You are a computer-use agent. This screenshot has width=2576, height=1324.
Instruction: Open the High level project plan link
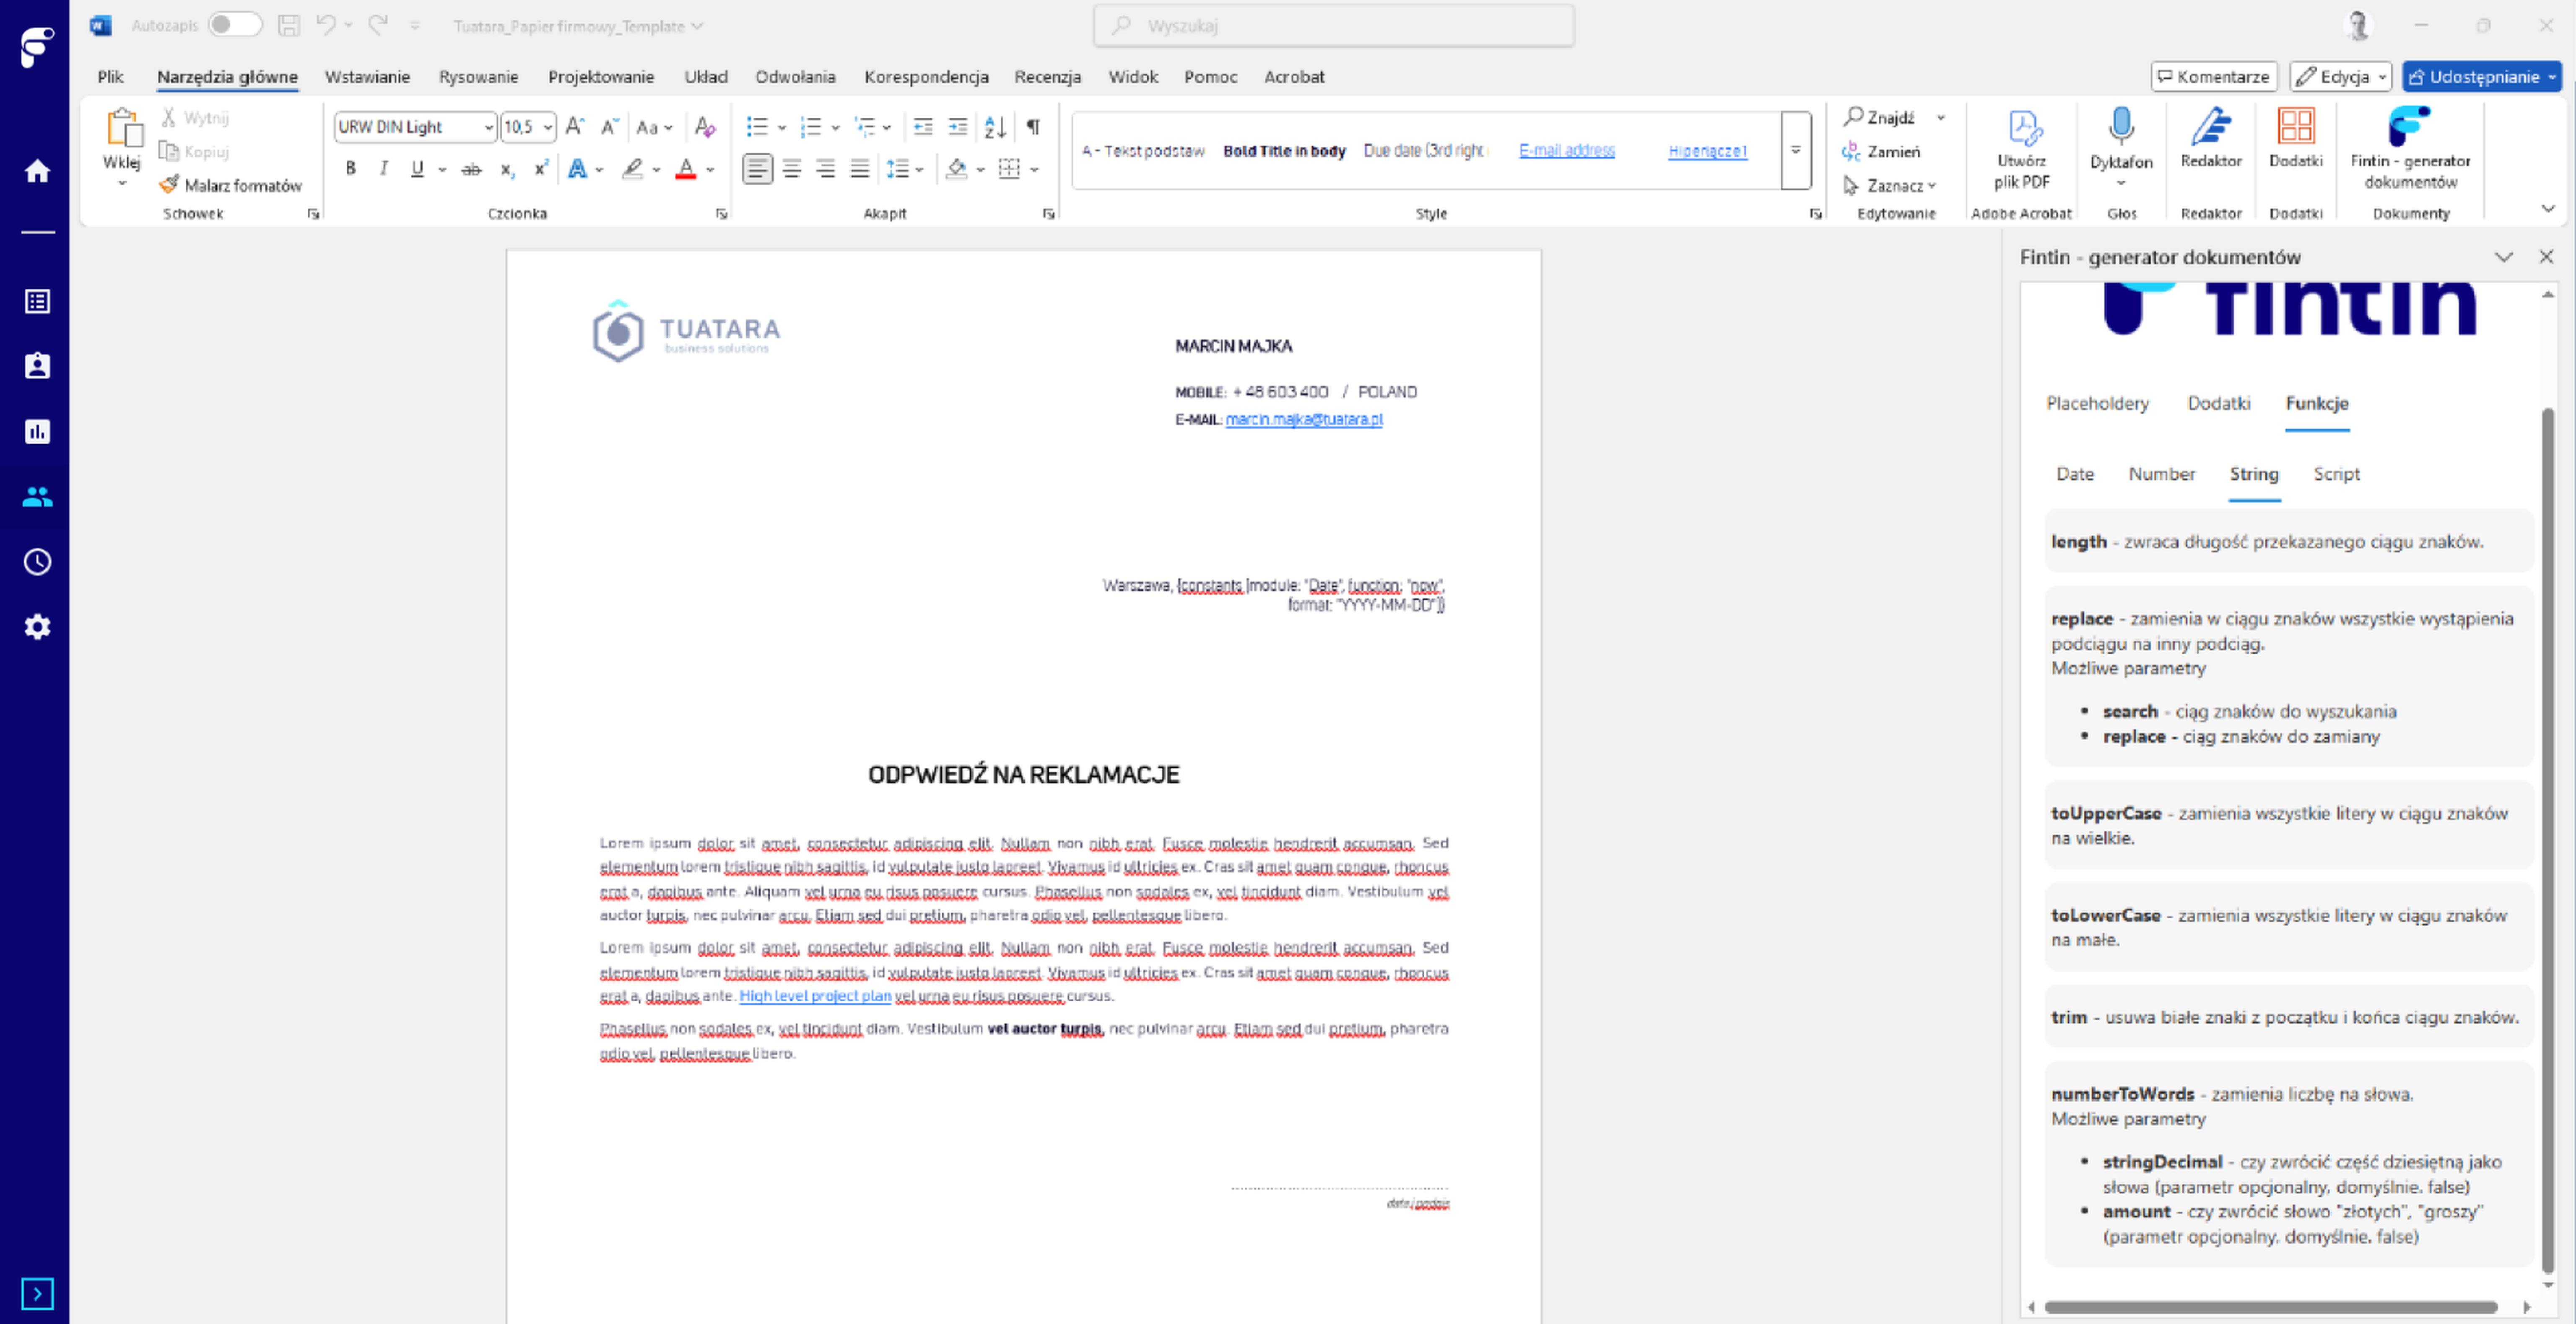click(815, 996)
